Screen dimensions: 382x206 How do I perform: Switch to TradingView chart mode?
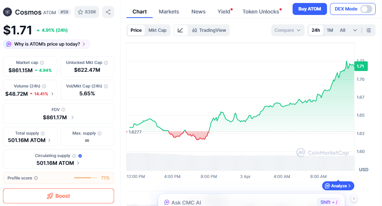pyautogui.click(x=209, y=30)
